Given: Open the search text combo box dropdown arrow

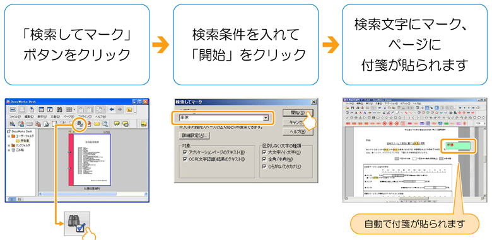Looking at the screenshot, I should 266,118.
